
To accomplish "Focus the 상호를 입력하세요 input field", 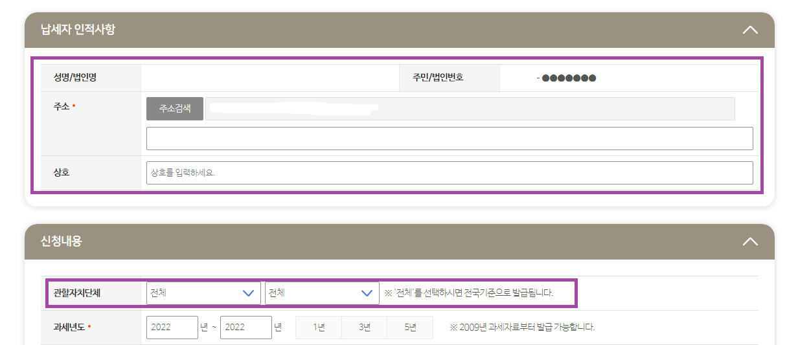I will tap(450, 173).
